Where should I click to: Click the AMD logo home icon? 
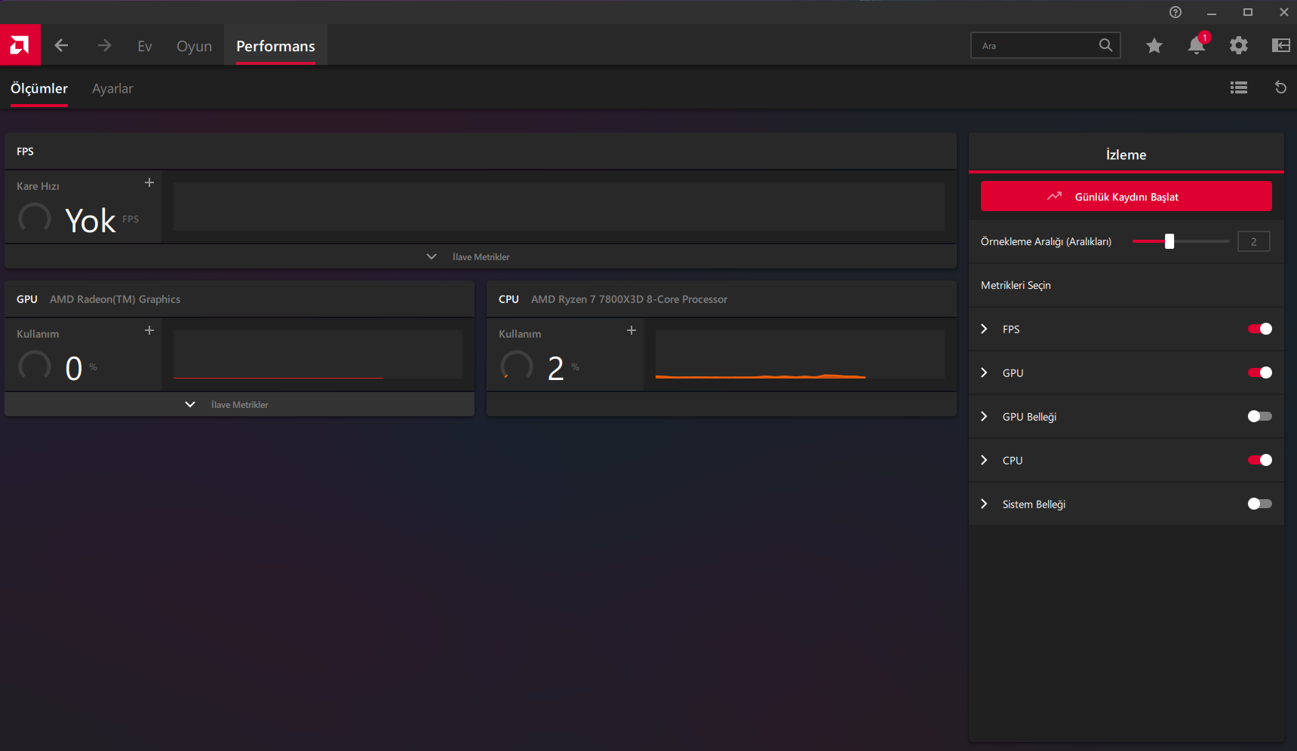click(20, 45)
